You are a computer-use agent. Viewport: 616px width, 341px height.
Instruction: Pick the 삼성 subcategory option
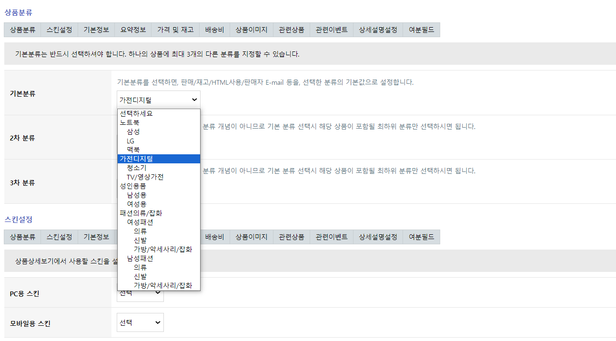click(x=133, y=131)
